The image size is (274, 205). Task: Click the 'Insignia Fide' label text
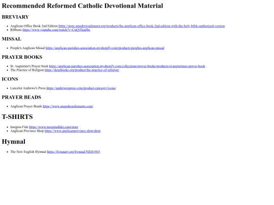point(19,127)
